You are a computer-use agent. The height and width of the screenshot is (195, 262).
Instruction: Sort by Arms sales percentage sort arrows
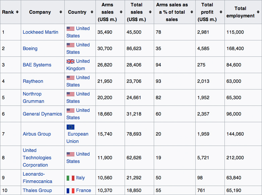pos(192,12)
